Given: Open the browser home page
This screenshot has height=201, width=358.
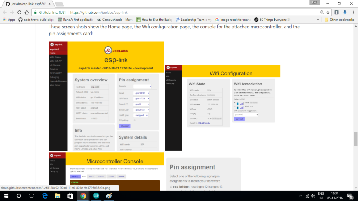Looking at the screenshot, I should point(27,12).
